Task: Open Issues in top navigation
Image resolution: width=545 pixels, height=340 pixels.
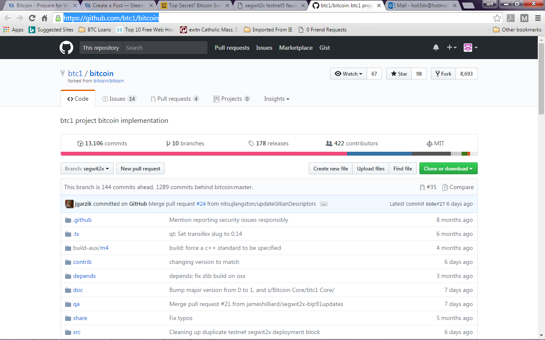Action: coord(264,48)
